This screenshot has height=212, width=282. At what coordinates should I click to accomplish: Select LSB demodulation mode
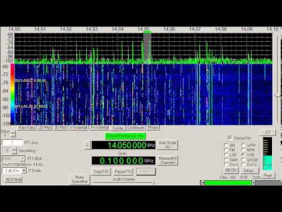click(226, 155)
